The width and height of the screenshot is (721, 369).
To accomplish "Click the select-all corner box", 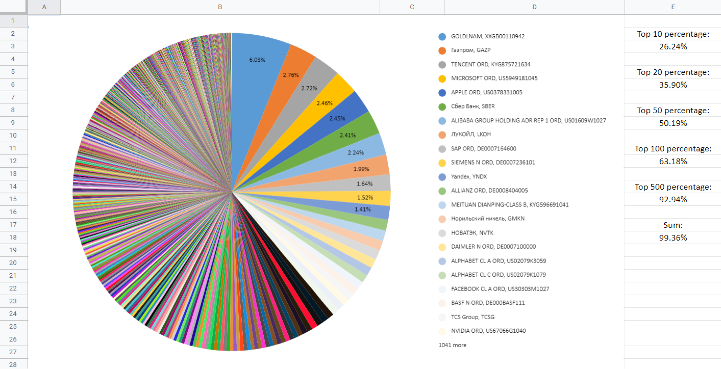I will click(x=13, y=6).
